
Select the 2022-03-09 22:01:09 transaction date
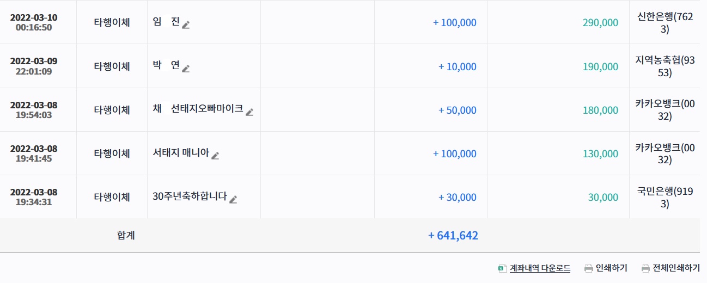[34, 66]
